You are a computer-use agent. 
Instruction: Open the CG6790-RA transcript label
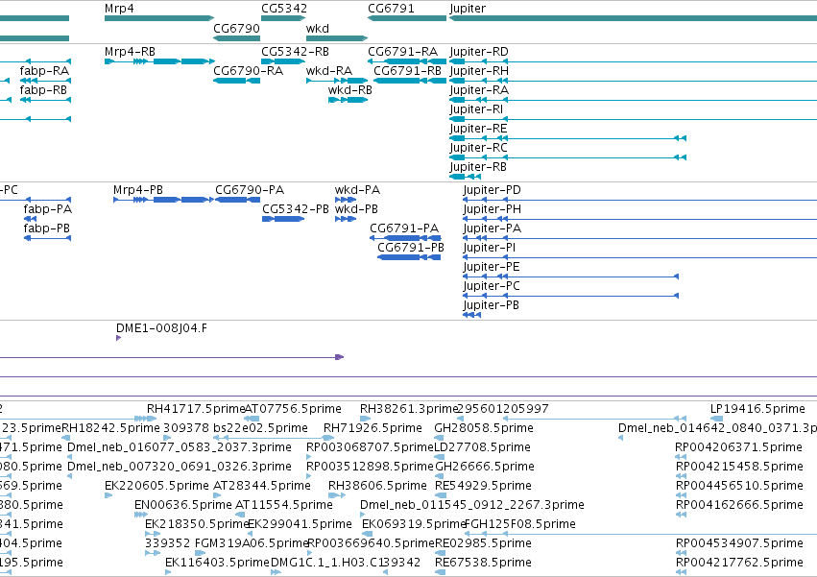(x=248, y=71)
